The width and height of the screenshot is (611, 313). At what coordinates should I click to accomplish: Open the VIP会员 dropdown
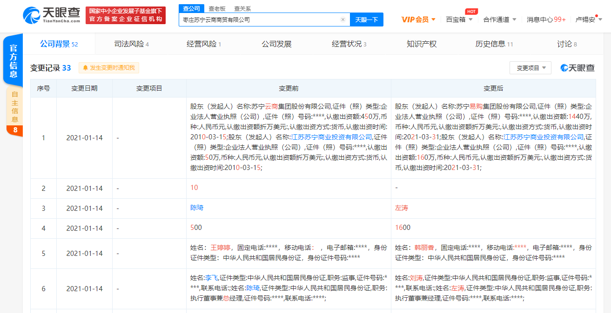pyautogui.click(x=418, y=20)
